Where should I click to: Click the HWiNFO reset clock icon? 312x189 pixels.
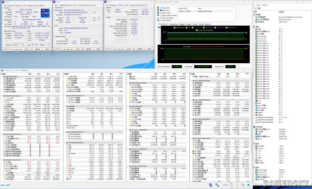click(x=231, y=185)
